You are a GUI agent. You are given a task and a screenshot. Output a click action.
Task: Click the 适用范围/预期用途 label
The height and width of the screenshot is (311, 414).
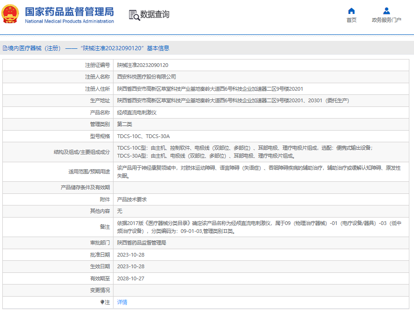[x=89, y=172]
